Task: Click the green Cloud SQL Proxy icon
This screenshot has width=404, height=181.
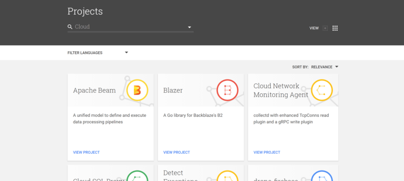Action: click(x=137, y=176)
